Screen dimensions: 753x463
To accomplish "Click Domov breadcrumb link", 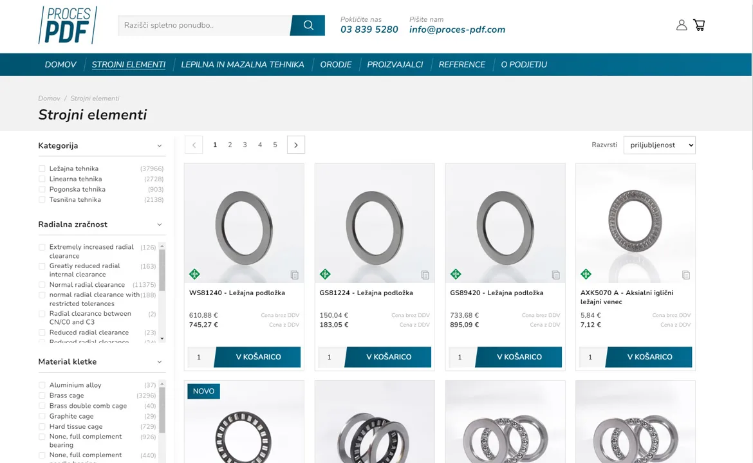I will point(49,98).
